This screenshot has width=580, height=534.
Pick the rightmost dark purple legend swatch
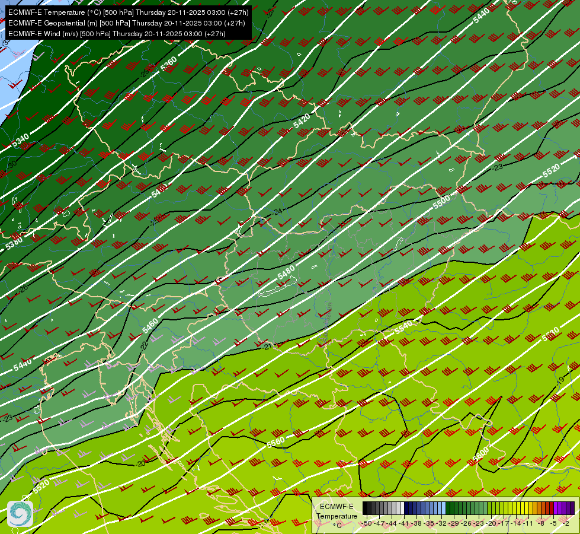[x=572, y=508]
